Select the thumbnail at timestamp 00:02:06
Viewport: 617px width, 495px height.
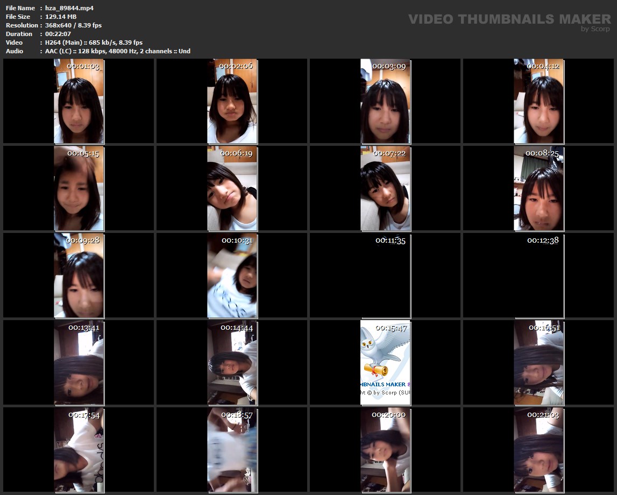pos(232,101)
